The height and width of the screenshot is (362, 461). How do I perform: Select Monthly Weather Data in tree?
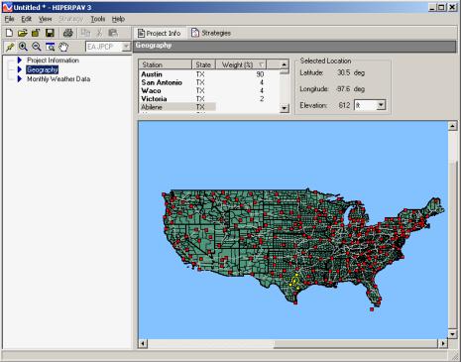click(58, 79)
